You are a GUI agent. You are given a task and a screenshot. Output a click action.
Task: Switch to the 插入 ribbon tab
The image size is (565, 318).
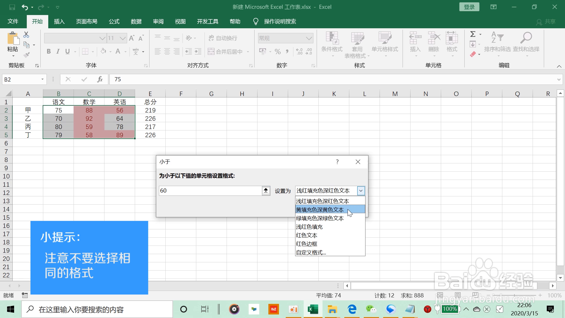coord(59,21)
